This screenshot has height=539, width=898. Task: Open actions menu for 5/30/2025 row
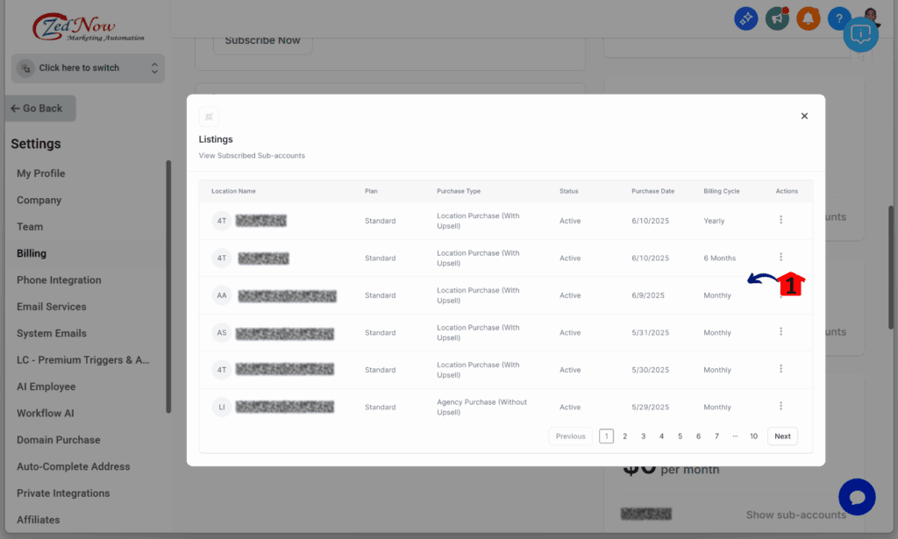click(x=780, y=368)
